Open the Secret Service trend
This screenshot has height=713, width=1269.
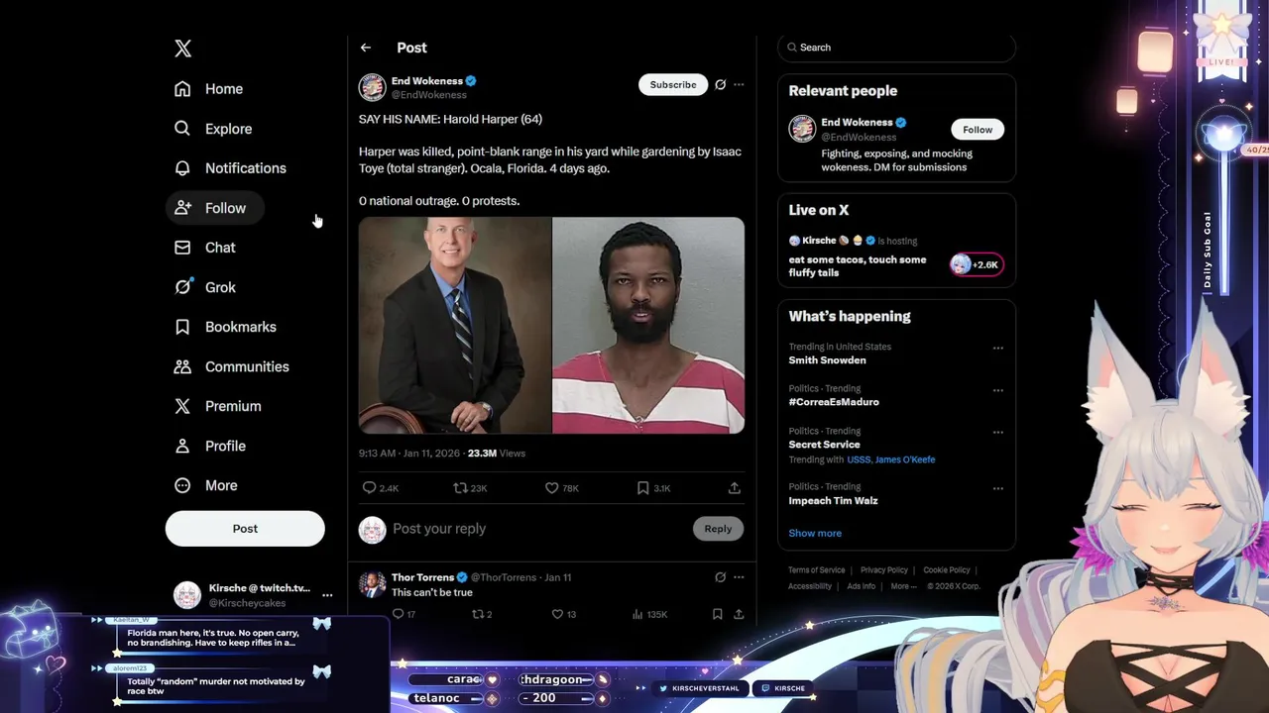824,445
